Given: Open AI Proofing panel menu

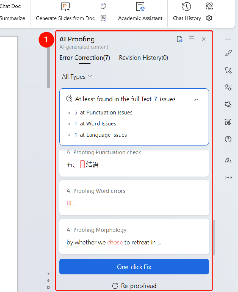Looking at the screenshot, I should (192, 39).
